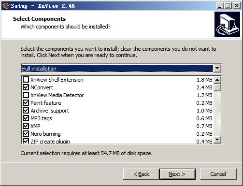Open the Full installation dropdown arrow
This screenshot has height=186, width=243.
point(217,68)
